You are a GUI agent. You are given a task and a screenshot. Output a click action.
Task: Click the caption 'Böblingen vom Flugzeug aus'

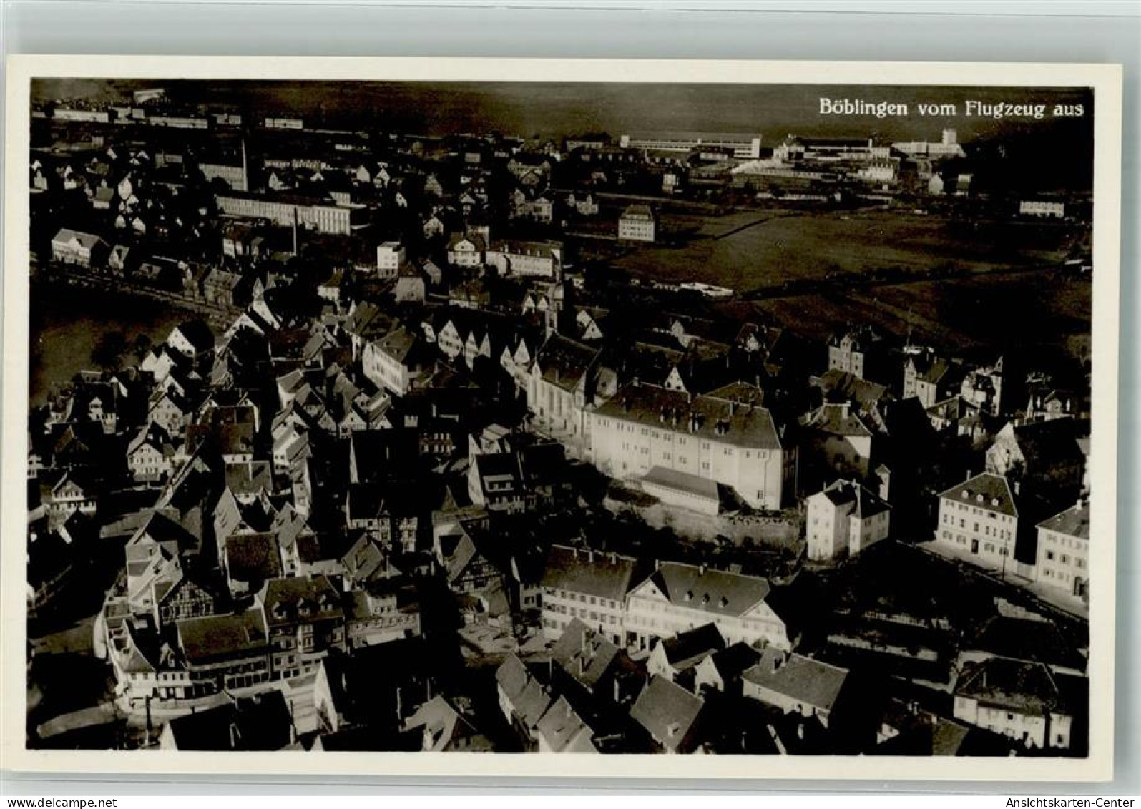coord(951,108)
